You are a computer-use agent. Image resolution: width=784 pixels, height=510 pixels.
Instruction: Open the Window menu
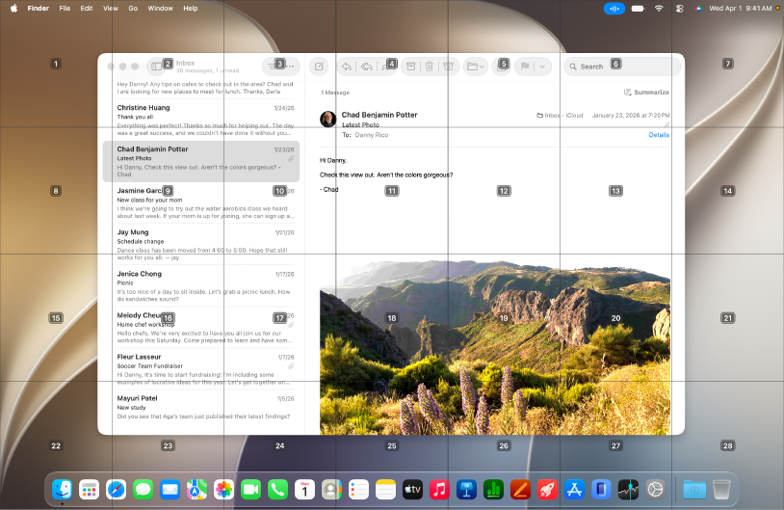click(x=160, y=8)
